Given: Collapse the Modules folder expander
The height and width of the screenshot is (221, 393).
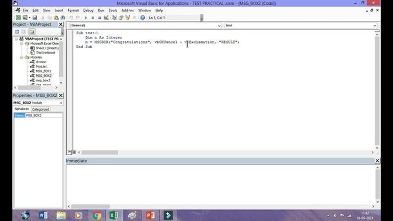Looking at the screenshot, I should [x=22, y=57].
